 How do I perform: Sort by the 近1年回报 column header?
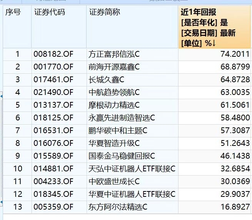(x=214, y=27)
